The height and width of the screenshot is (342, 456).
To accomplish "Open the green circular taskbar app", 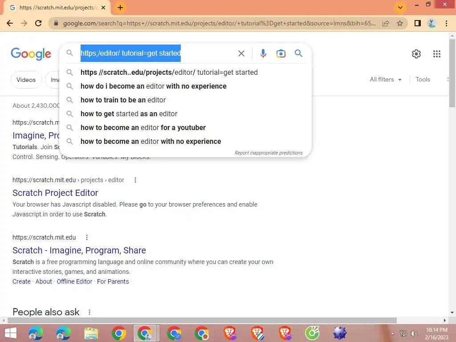I will click(x=312, y=333).
